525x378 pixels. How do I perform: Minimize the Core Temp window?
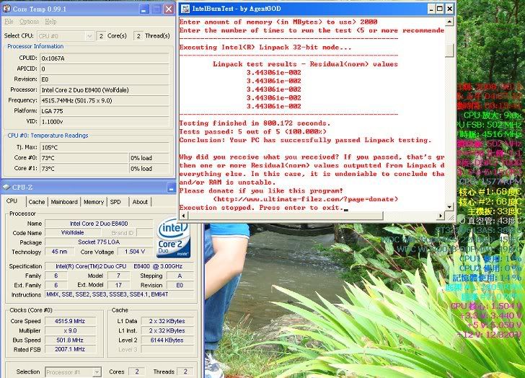click(143, 9)
